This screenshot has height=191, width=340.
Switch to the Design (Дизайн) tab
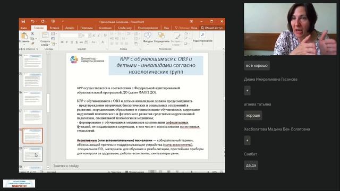click(x=70, y=28)
